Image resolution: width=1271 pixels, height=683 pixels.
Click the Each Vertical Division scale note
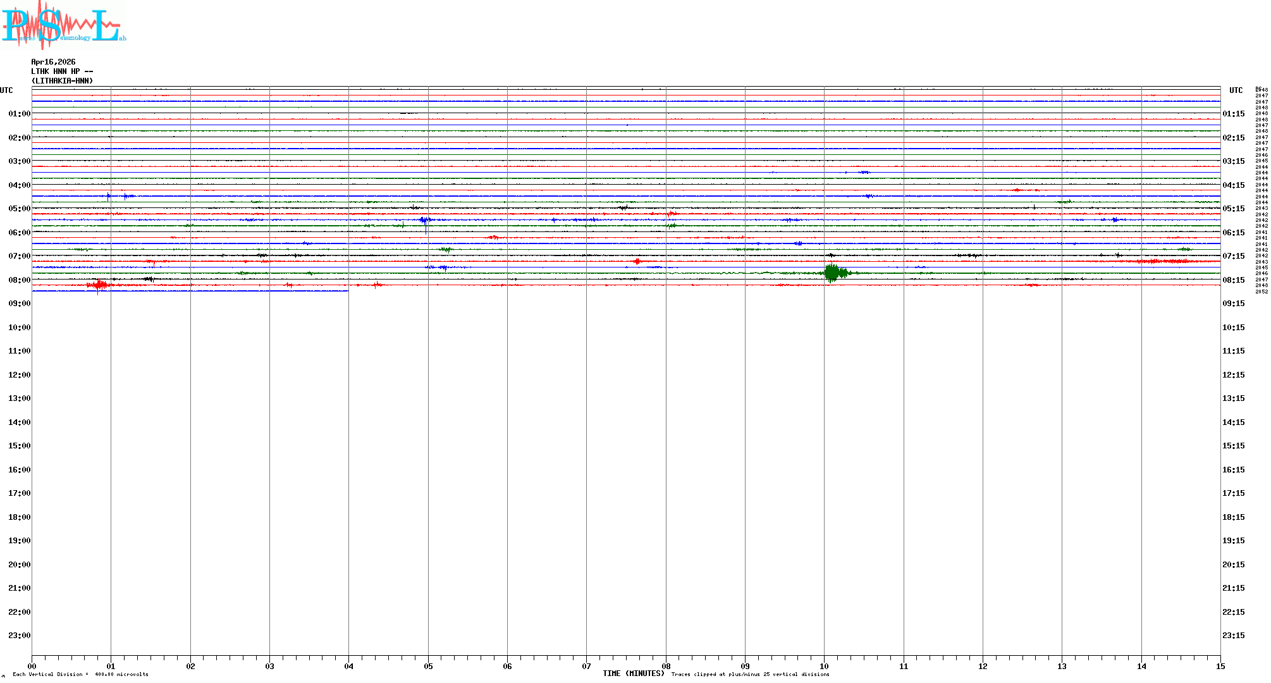click(x=80, y=674)
